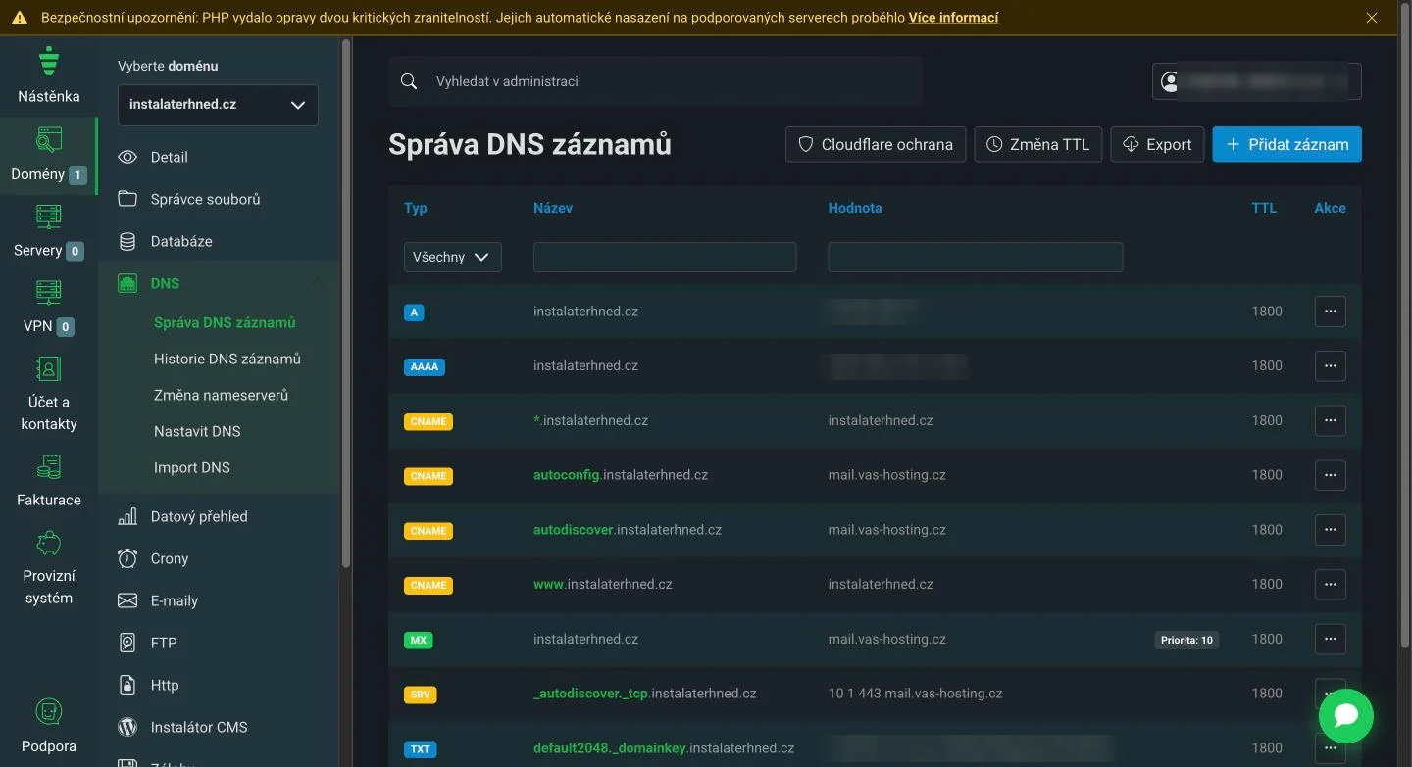1412x767 pixels.
Task: Click the search magnifier icon
Action: (x=409, y=81)
